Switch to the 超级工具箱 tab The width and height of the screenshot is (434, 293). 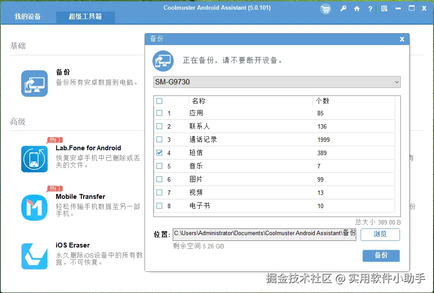click(x=85, y=17)
